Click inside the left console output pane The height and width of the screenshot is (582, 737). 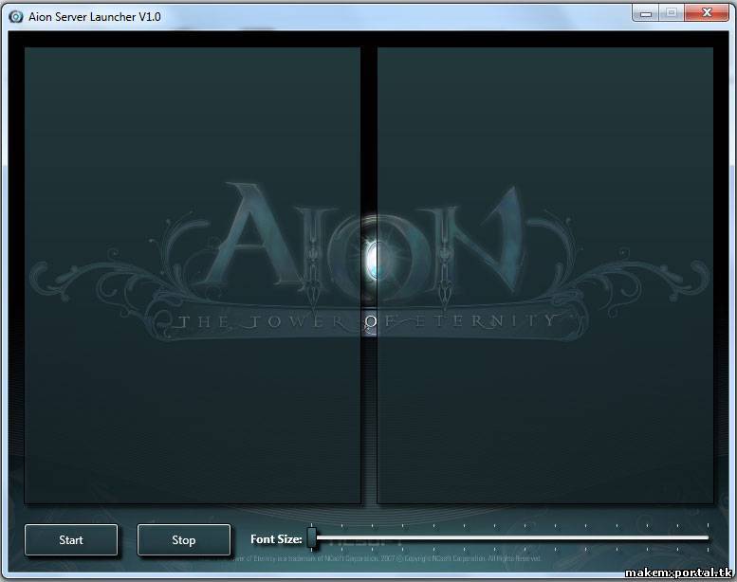coord(193,275)
